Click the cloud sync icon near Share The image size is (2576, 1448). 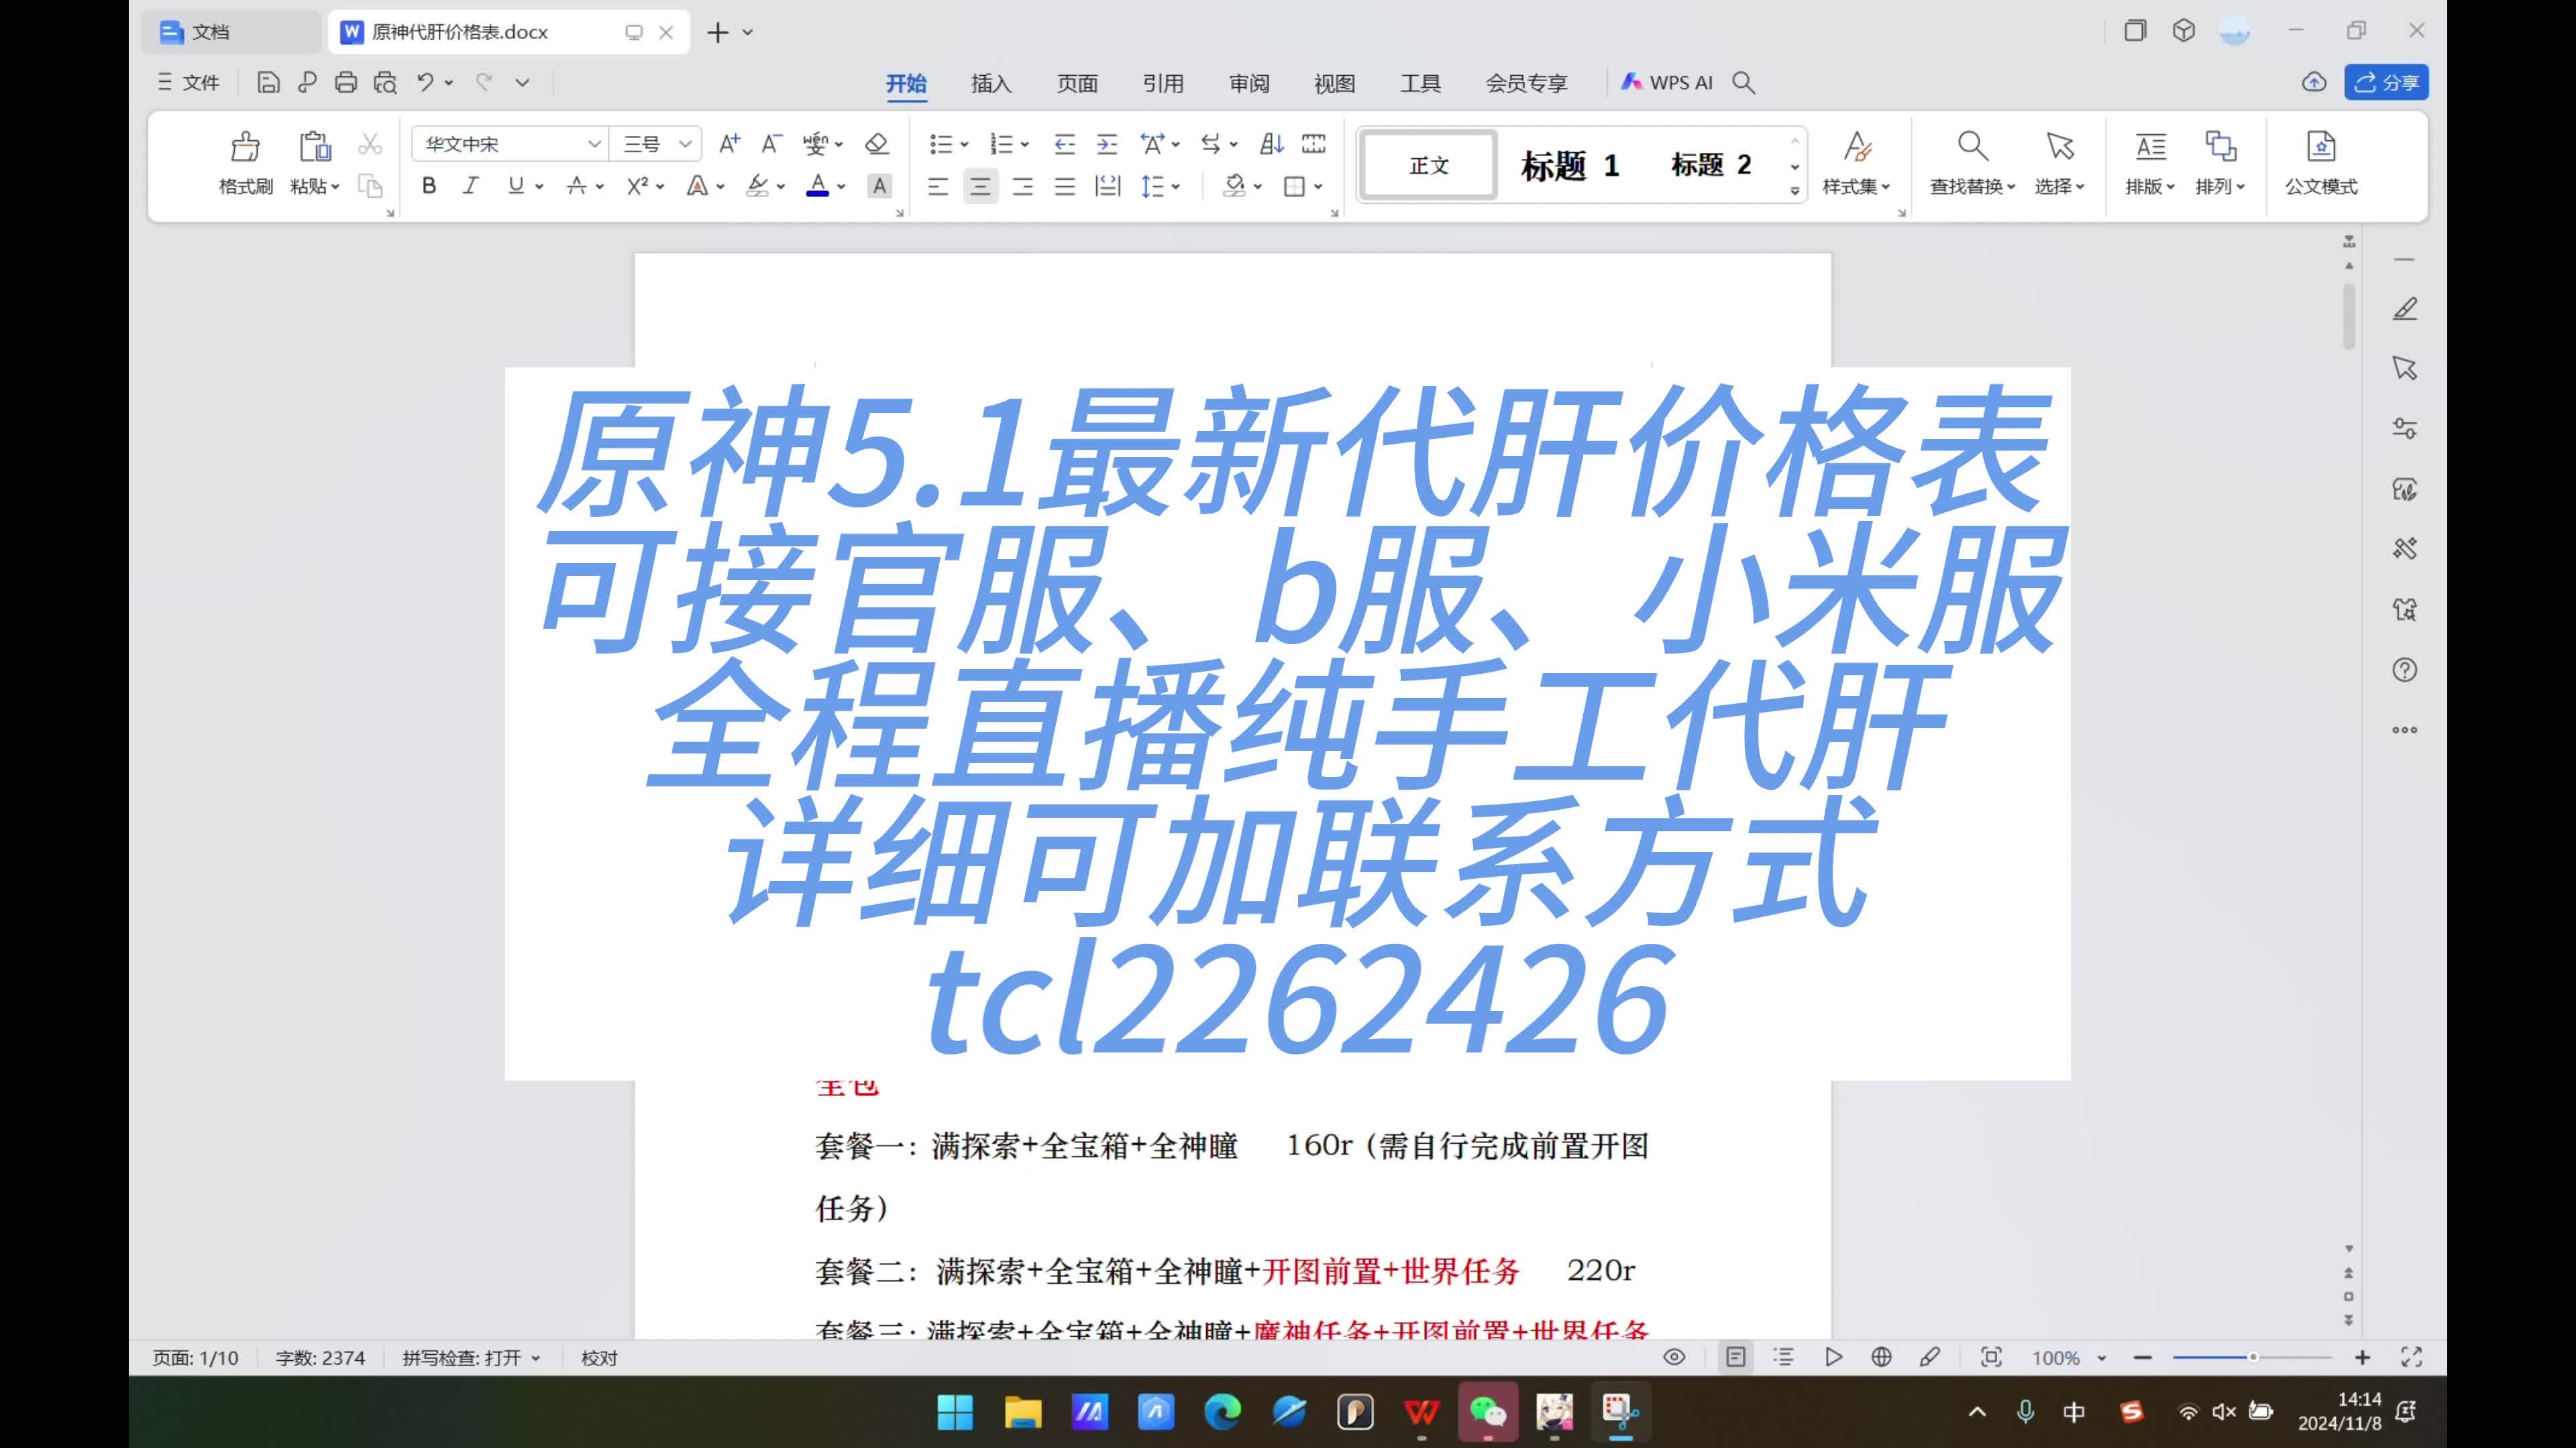[2314, 83]
